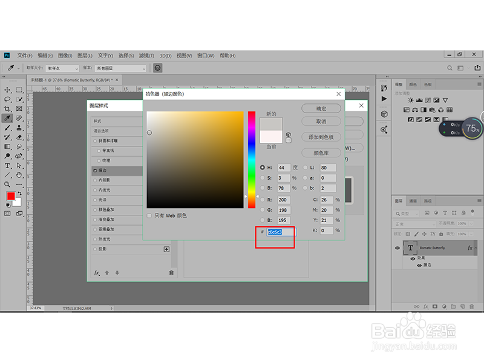Create new group folder icon
Image resolution: width=484 pixels, height=363 pixels.
(x=453, y=307)
